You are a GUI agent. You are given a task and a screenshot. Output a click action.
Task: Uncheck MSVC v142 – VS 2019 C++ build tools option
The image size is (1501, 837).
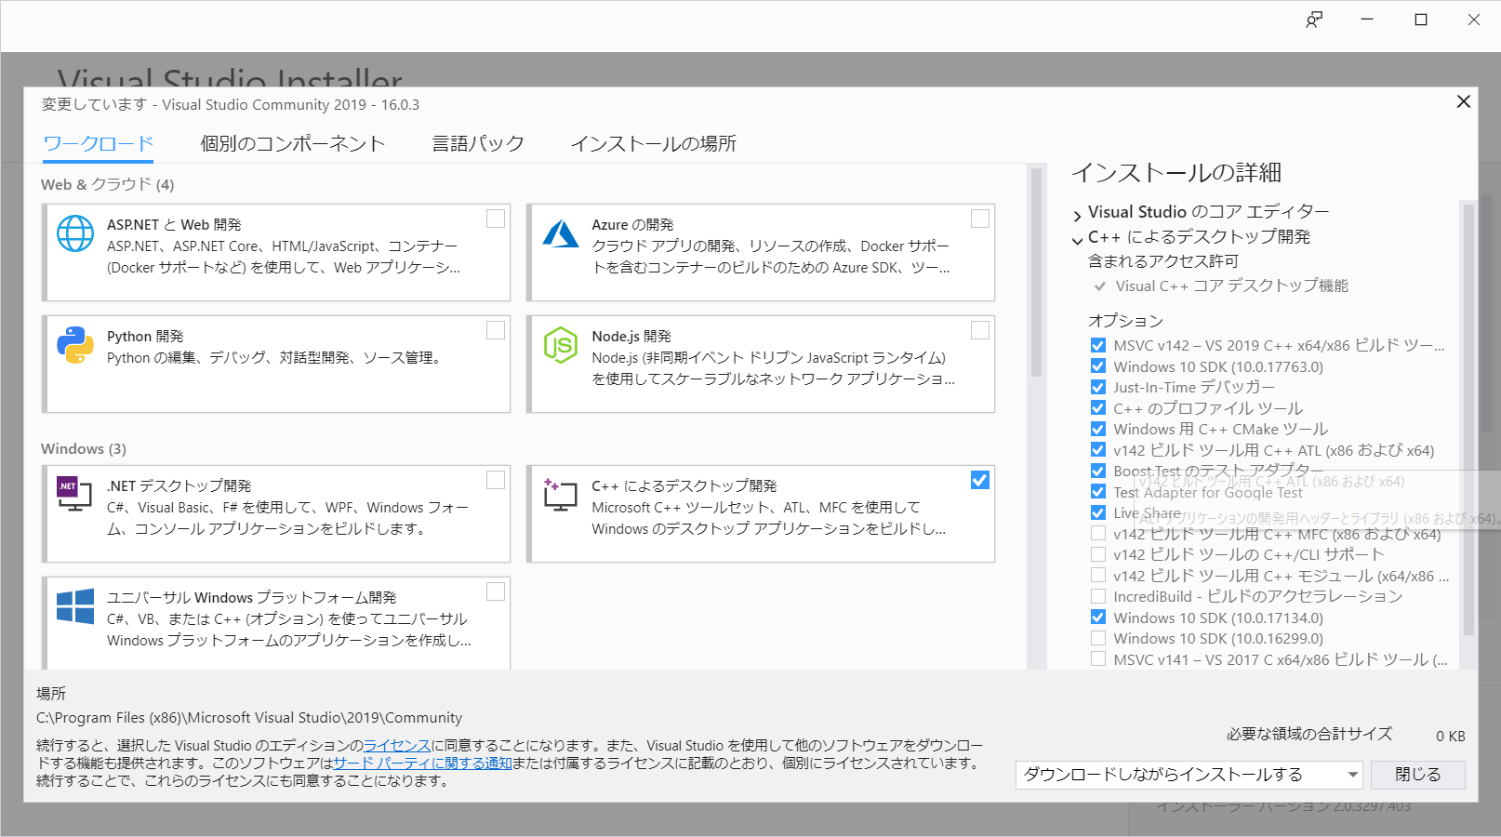1098,346
